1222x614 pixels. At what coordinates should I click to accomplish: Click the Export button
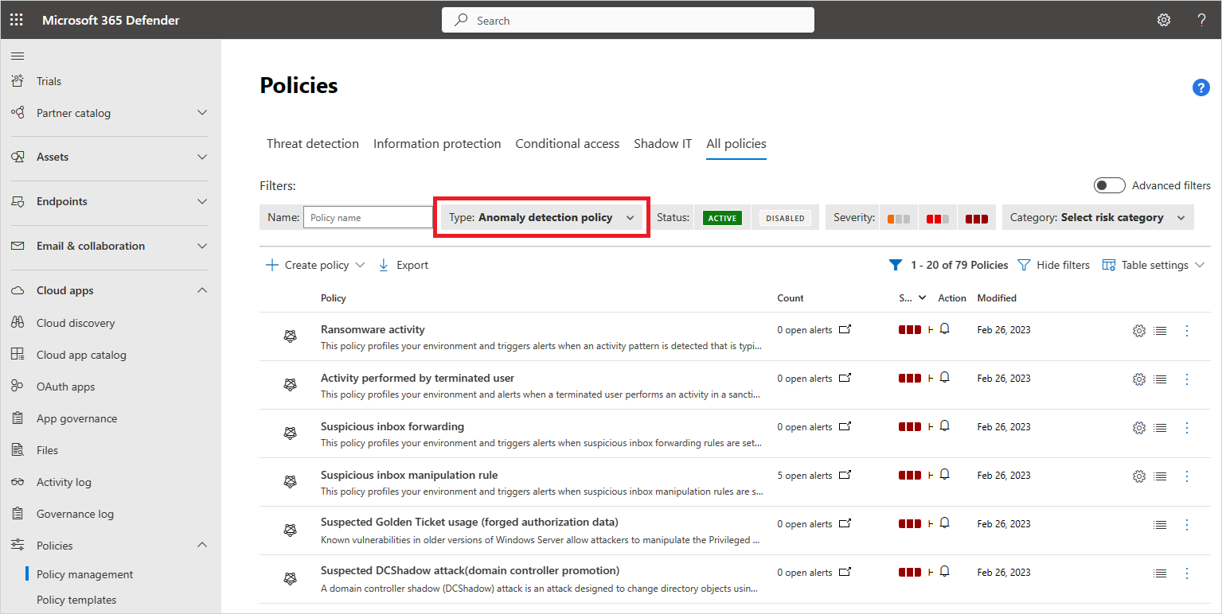click(404, 265)
